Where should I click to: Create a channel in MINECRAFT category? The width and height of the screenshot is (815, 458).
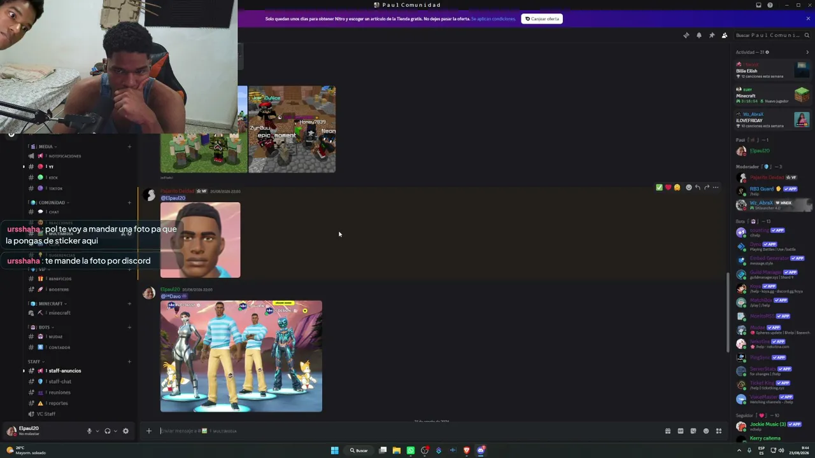(x=129, y=304)
